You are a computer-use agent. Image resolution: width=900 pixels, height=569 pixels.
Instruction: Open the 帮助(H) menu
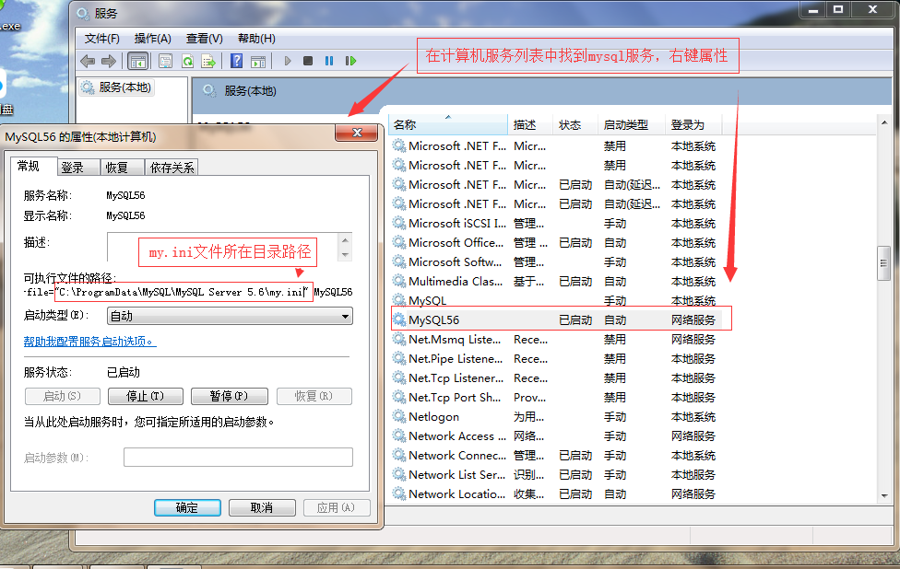coord(256,39)
